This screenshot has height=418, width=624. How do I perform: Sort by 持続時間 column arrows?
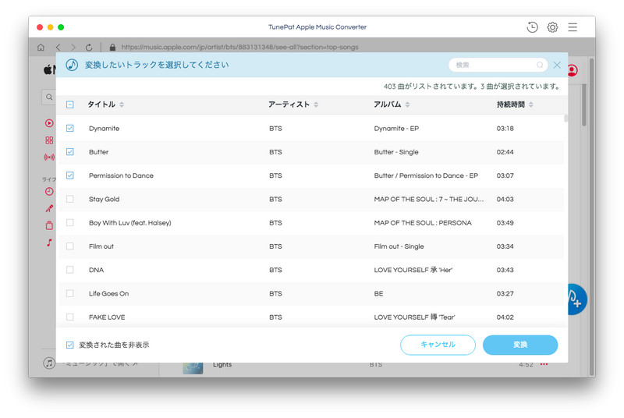point(531,104)
